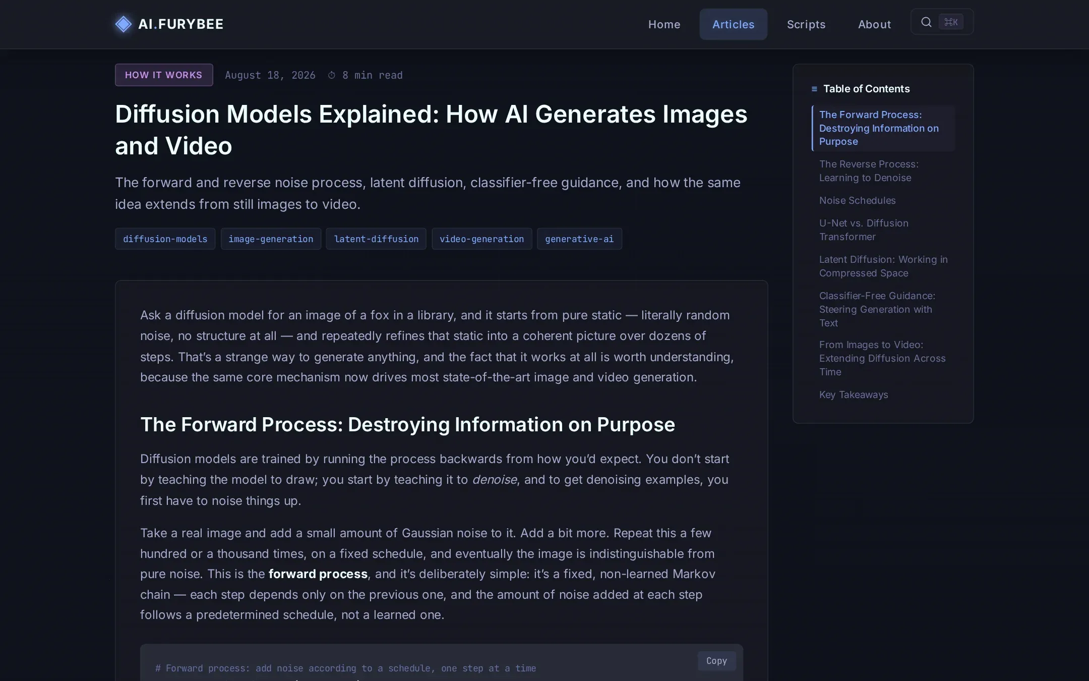Click the August 18, 2026 date
The image size is (1089, 681).
[270, 75]
